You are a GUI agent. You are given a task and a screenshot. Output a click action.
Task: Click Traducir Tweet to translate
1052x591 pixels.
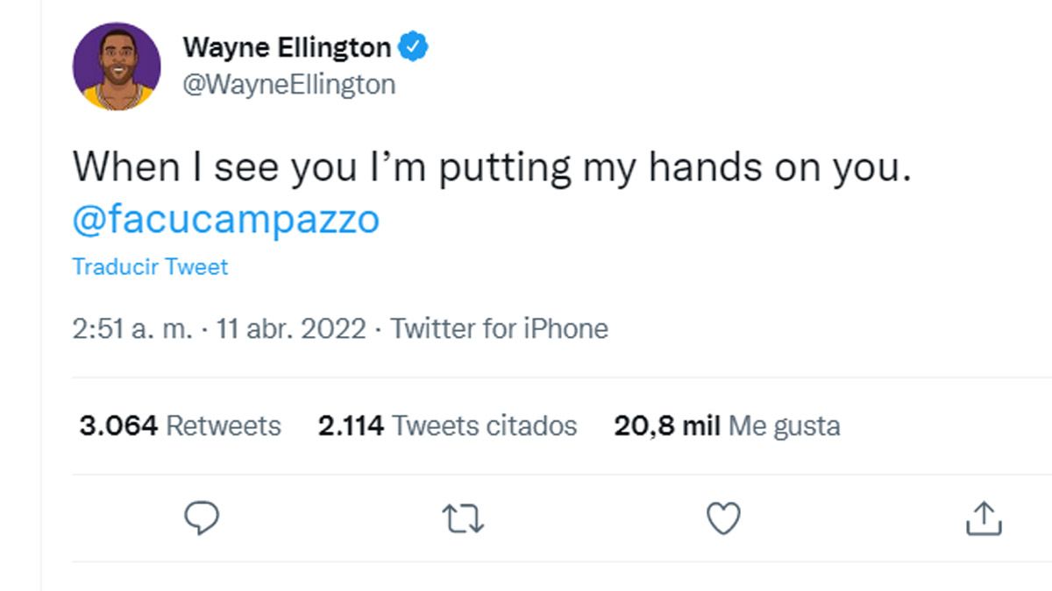tap(150, 267)
